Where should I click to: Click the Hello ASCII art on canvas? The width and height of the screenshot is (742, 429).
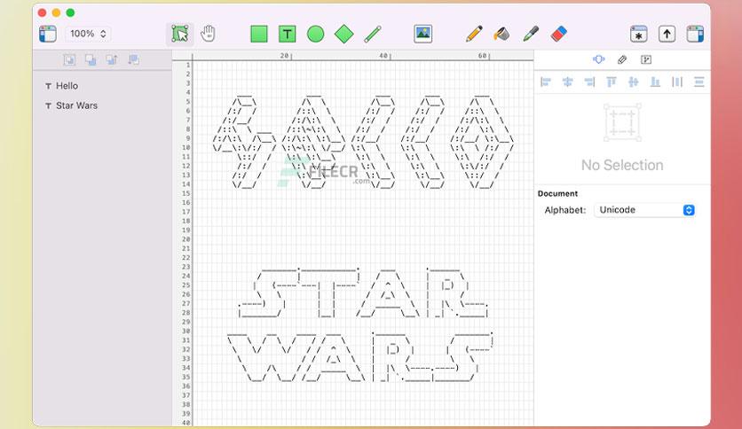pos(363,142)
